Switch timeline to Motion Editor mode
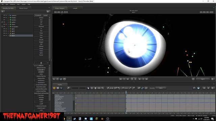 pyautogui.click(x=58, y=88)
